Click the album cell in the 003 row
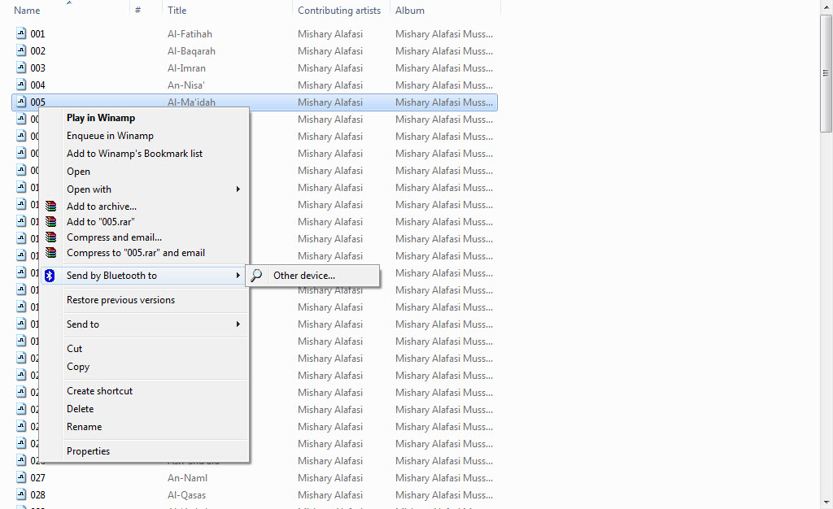This screenshot has height=509, width=833. [x=443, y=68]
